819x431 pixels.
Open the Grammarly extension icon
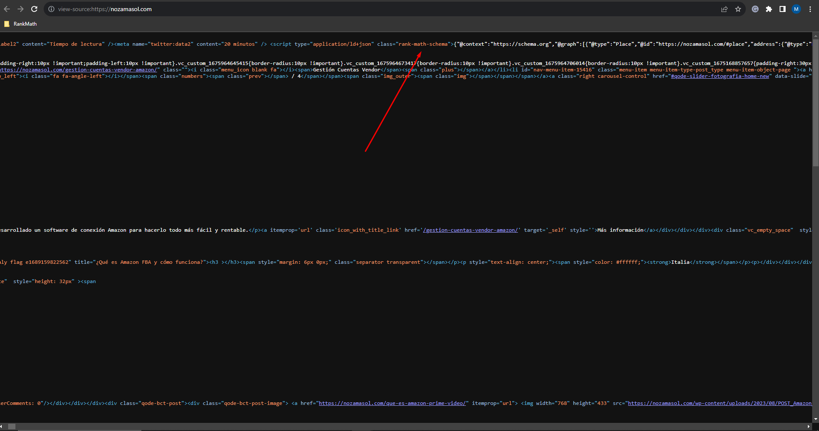(755, 9)
